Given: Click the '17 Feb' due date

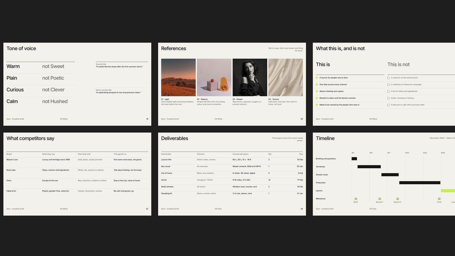Looking at the screenshot, I should point(300,180).
